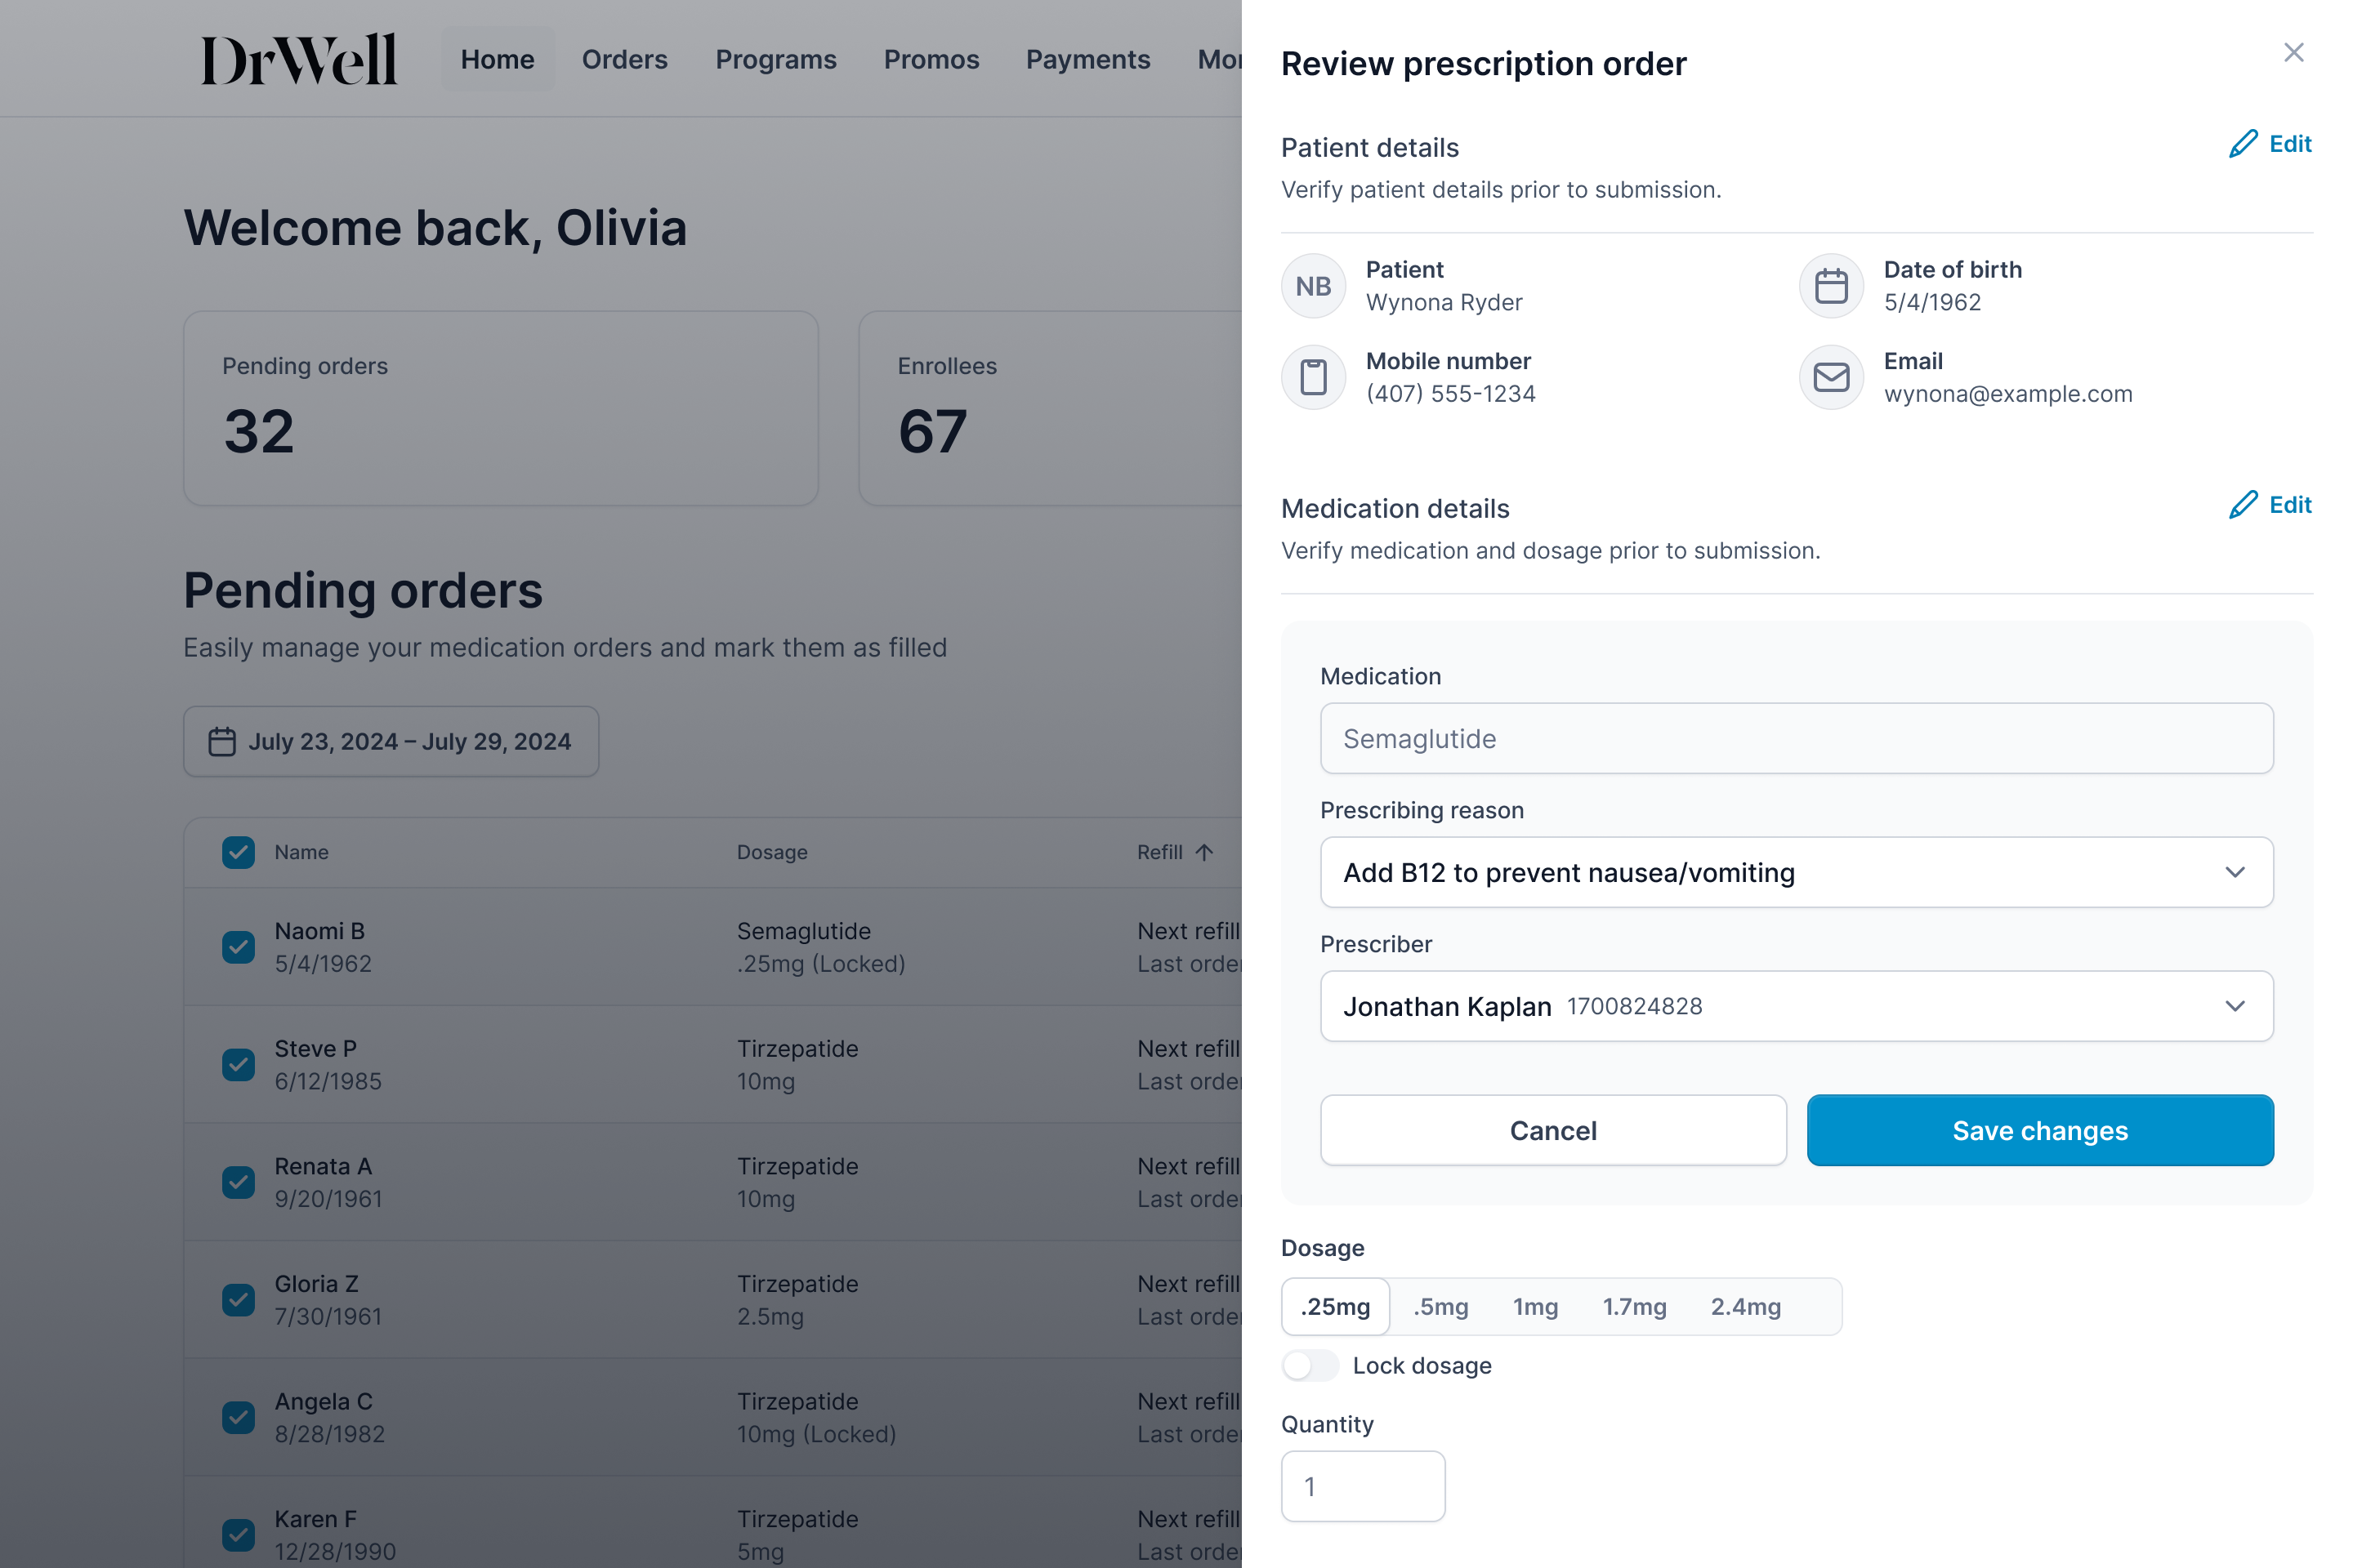Click the calendar icon in date range picker
The height and width of the screenshot is (1568, 2353).
pos(222,742)
